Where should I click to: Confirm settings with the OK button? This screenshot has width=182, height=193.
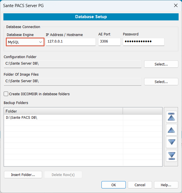pos(114,185)
